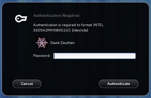Click the Cancel button
Viewport: 151px width, 98px height.
(27, 84)
